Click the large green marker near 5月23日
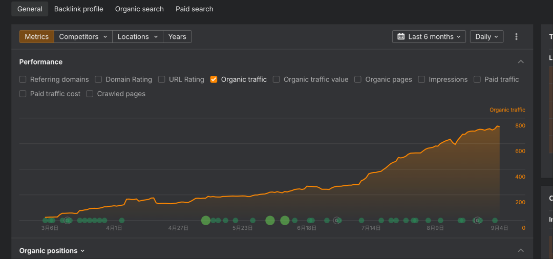The height and width of the screenshot is (259, 553). 270,221
